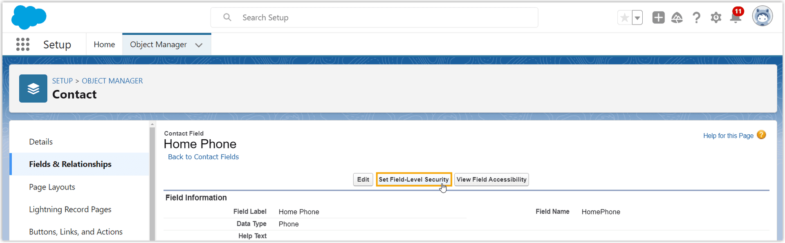Open the Trailhead guidance icon
The width and height of the screenshot is (785, 243).
coord(677,18)
